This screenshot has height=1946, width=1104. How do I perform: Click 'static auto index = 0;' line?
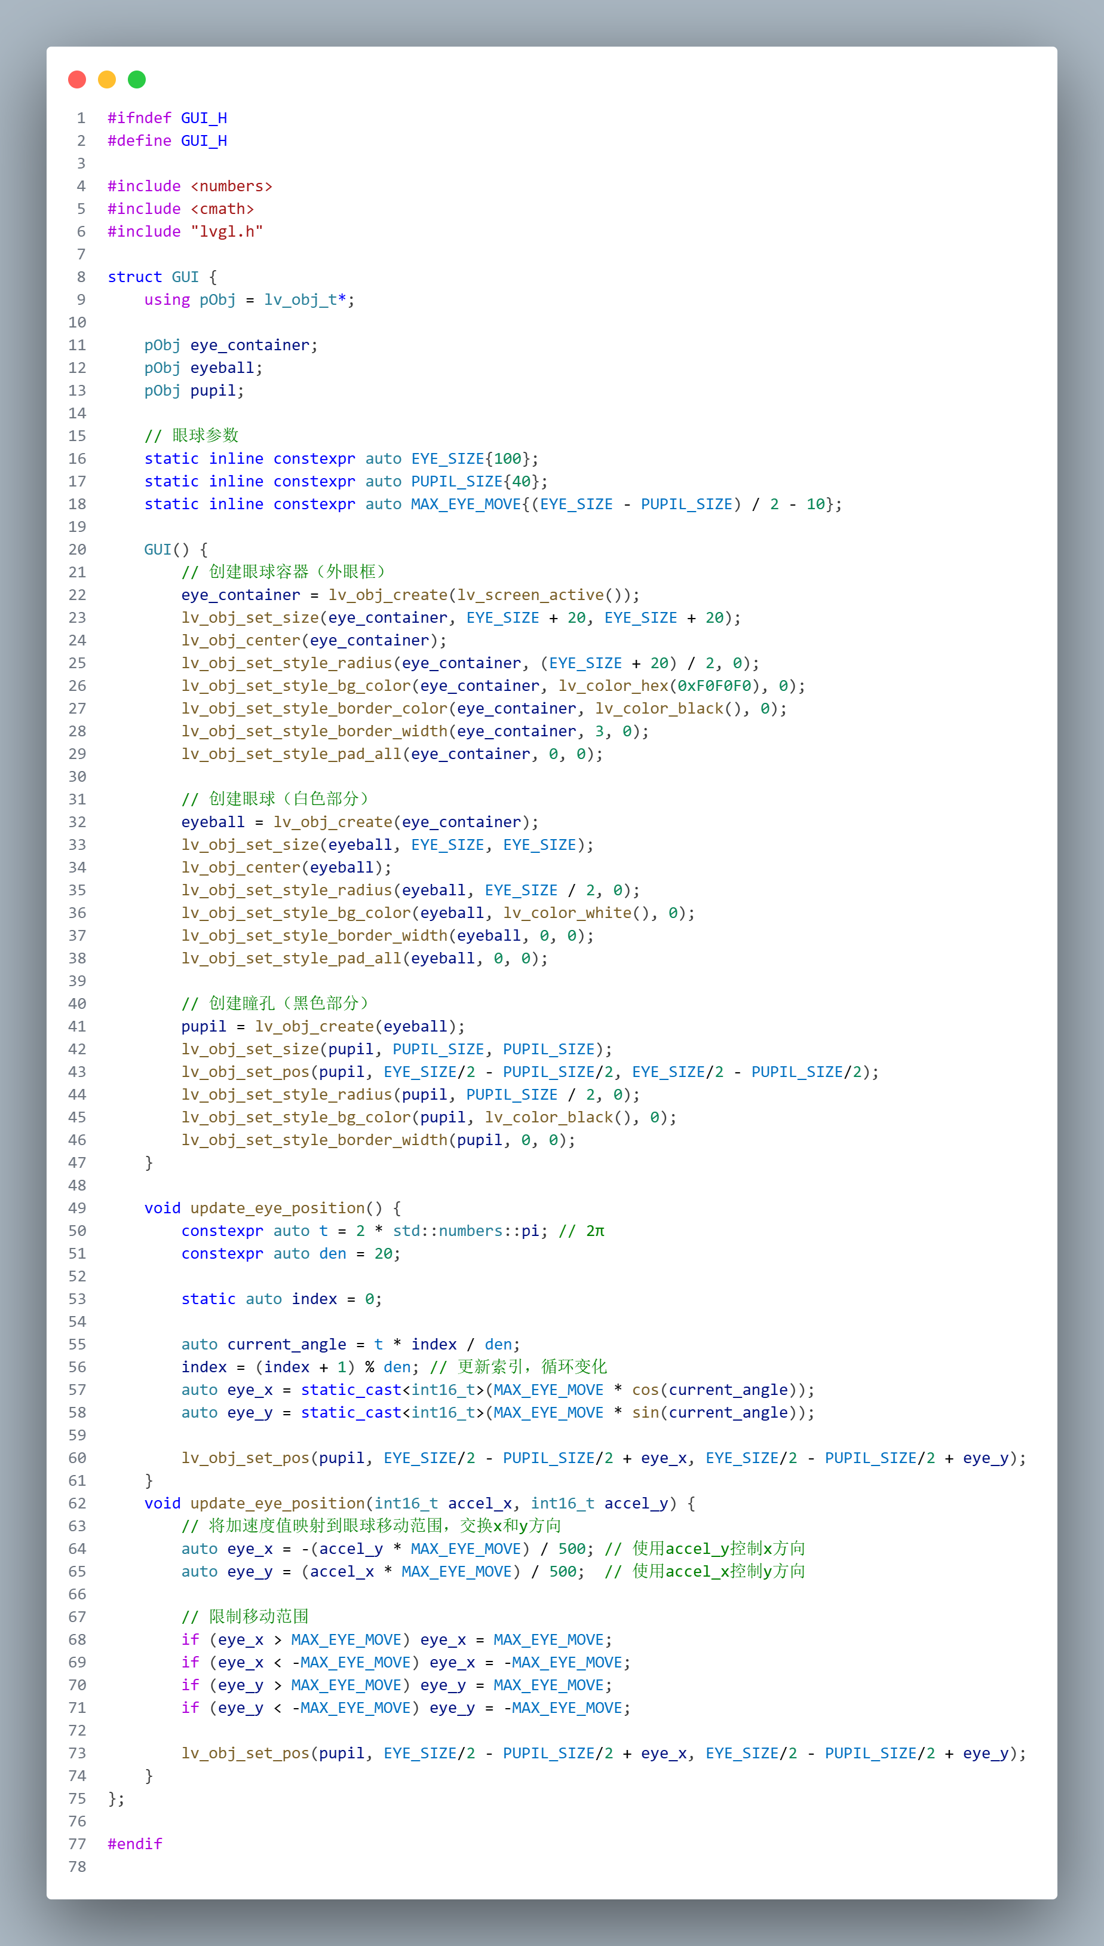click(282, 1300)
